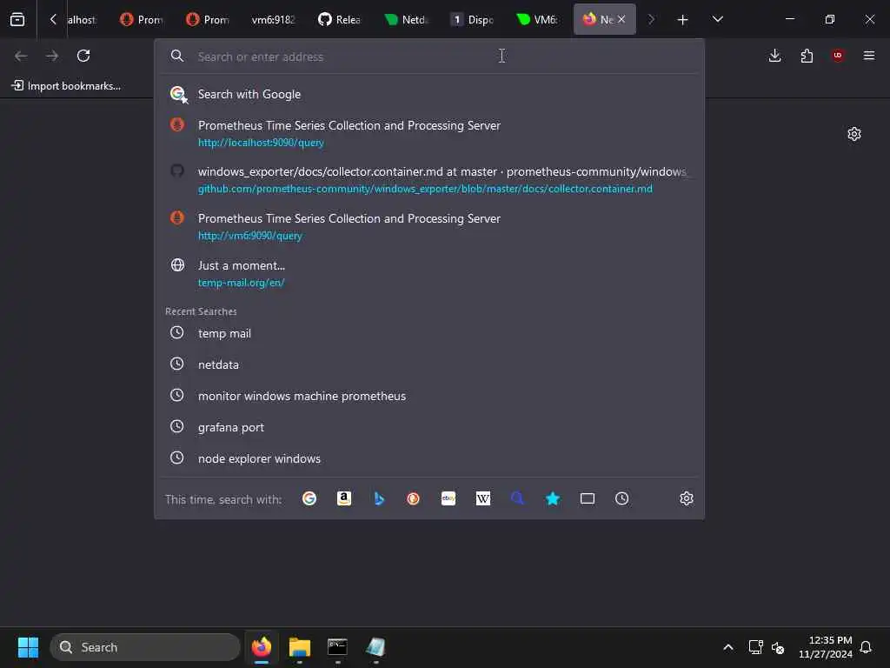Open the Extensions puzzle icon
The width and height of the screenshot is (890, 668).
(x=807, y=56)
